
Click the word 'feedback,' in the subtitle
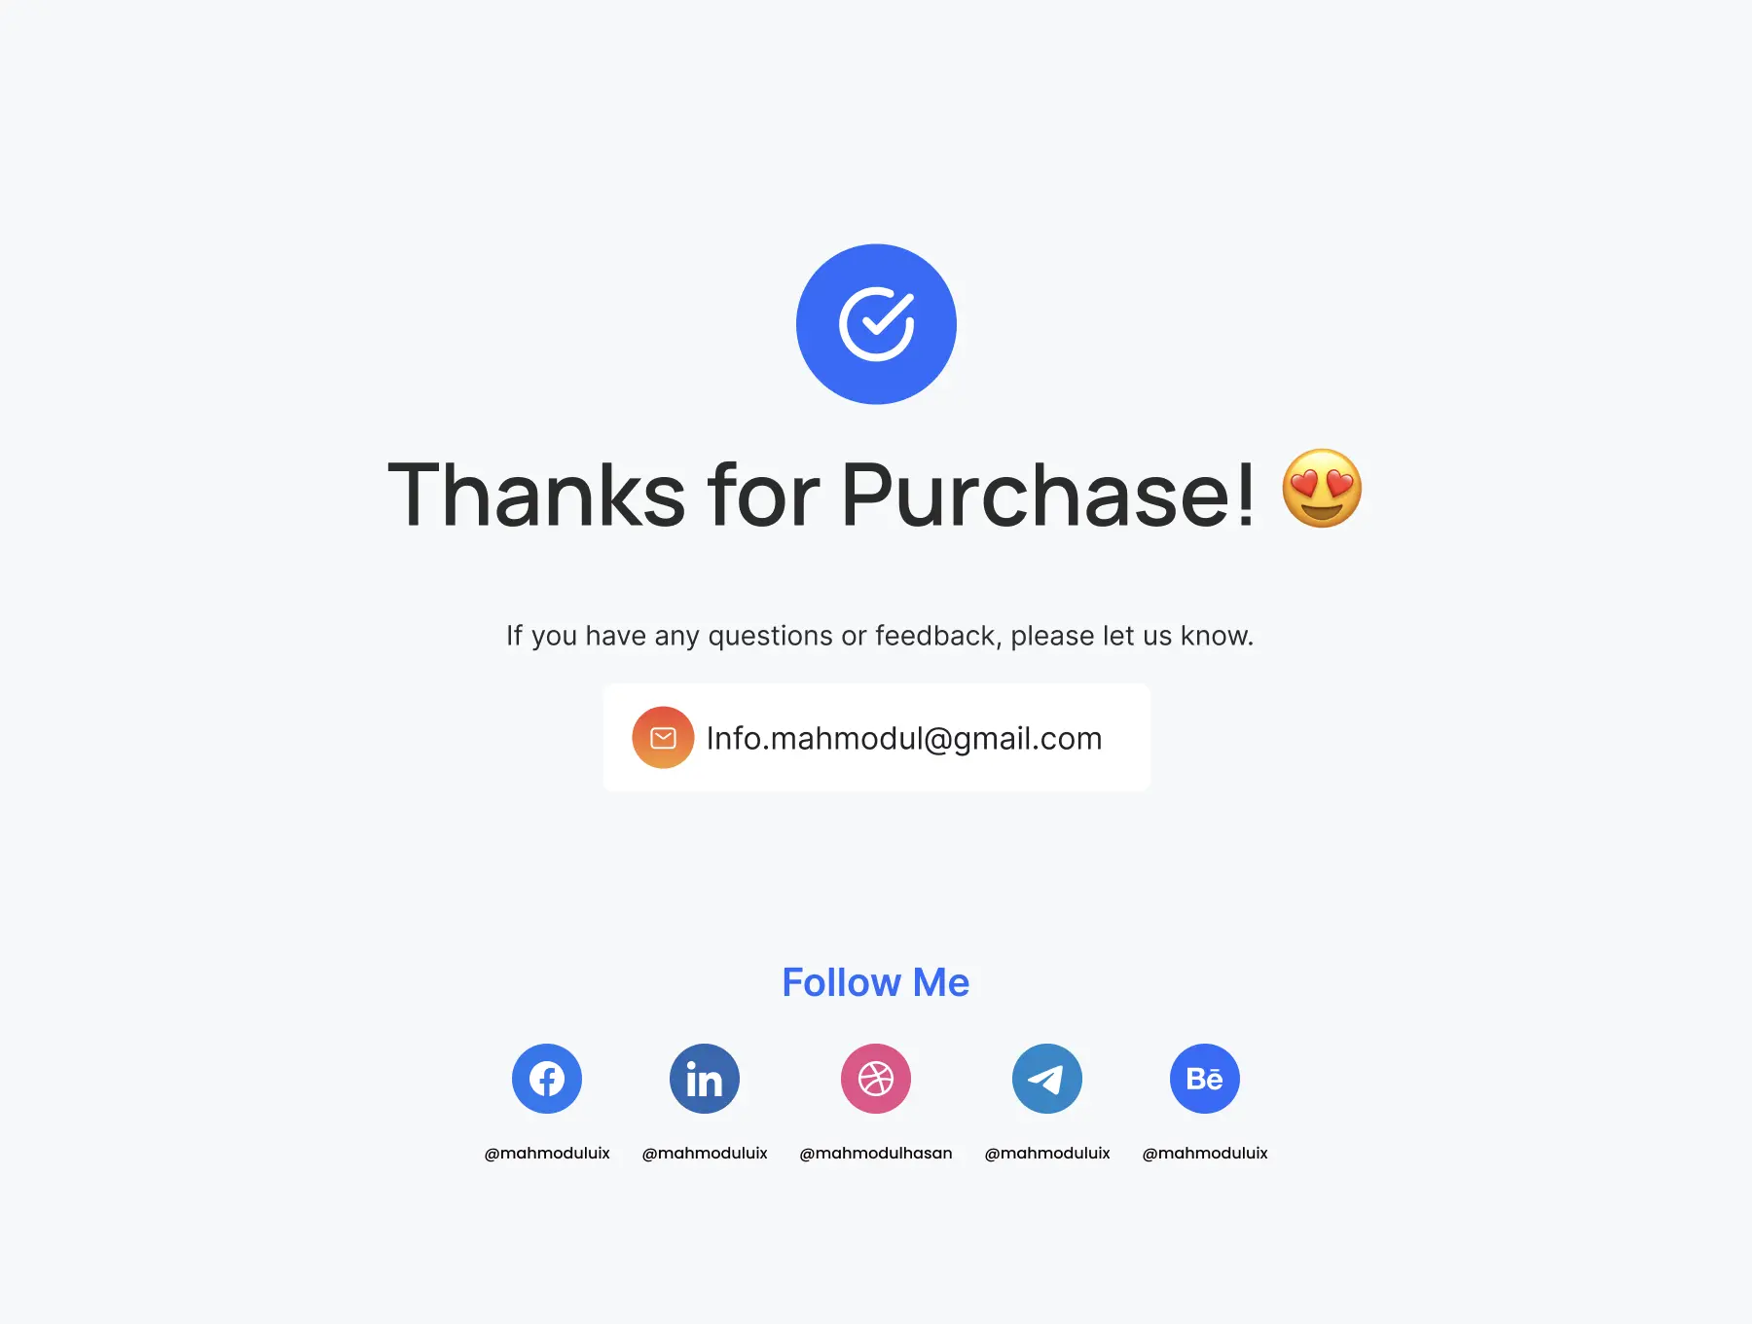938,636
